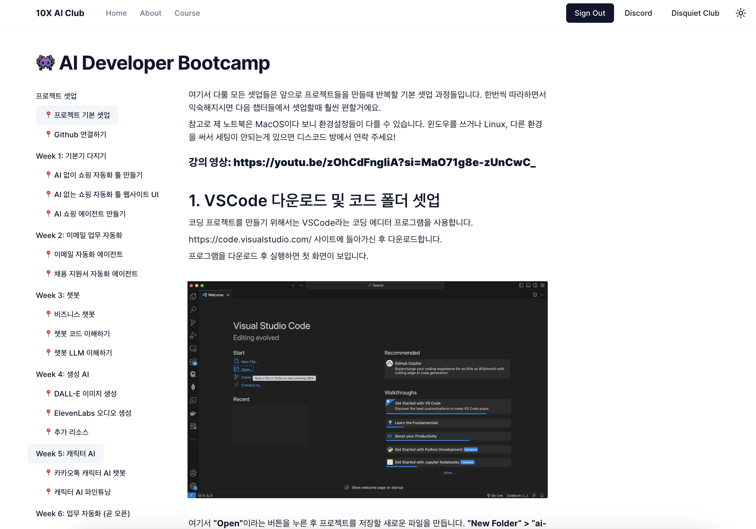756x529 pixels.
Task: Expand the Week 5: 캐릭터 AI section
Action: pos(66,454)
